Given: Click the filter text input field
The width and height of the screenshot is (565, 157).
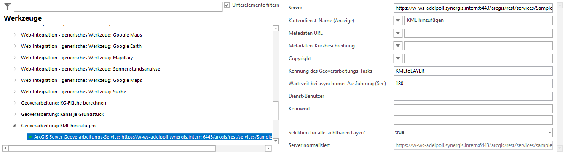Looking at the screenshot, I should [x=118, y=7].
